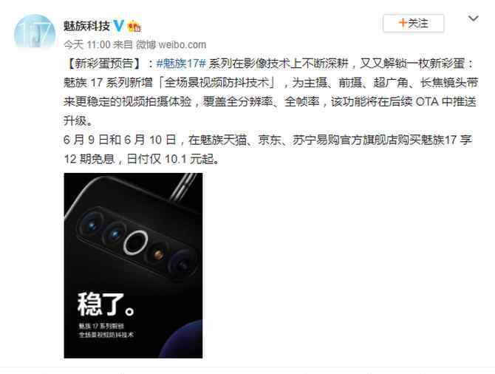Open the 魅族科技 profile avatar
This screenshot has width=495, height=374.
coord(35,32)
